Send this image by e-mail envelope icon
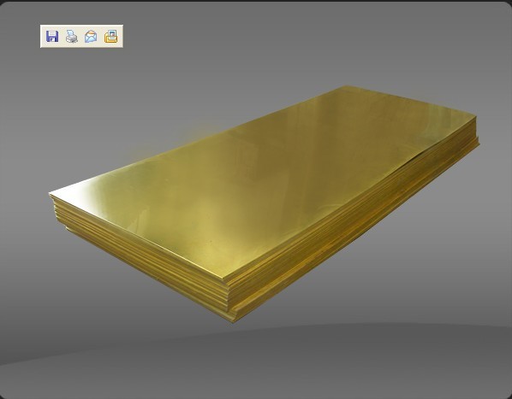Viewport: 512px width, 399px height. pos(91,36)
